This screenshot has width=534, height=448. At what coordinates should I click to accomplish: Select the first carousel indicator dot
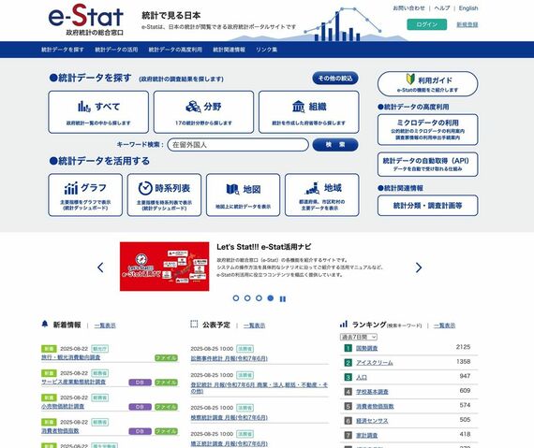tap(236, 298)
